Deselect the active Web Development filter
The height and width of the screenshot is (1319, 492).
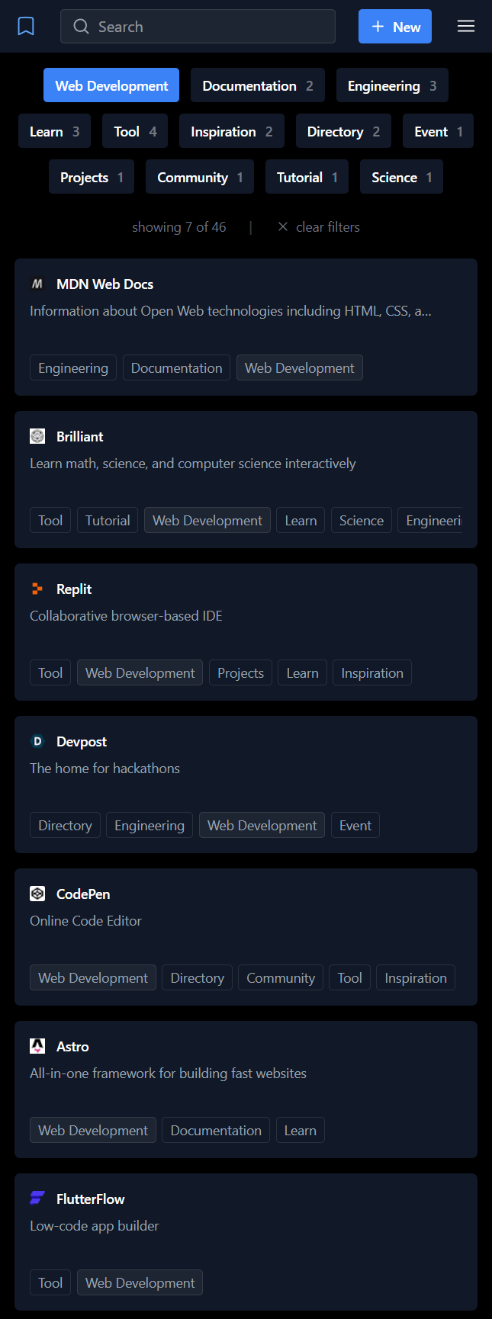(x=111, y=85)
